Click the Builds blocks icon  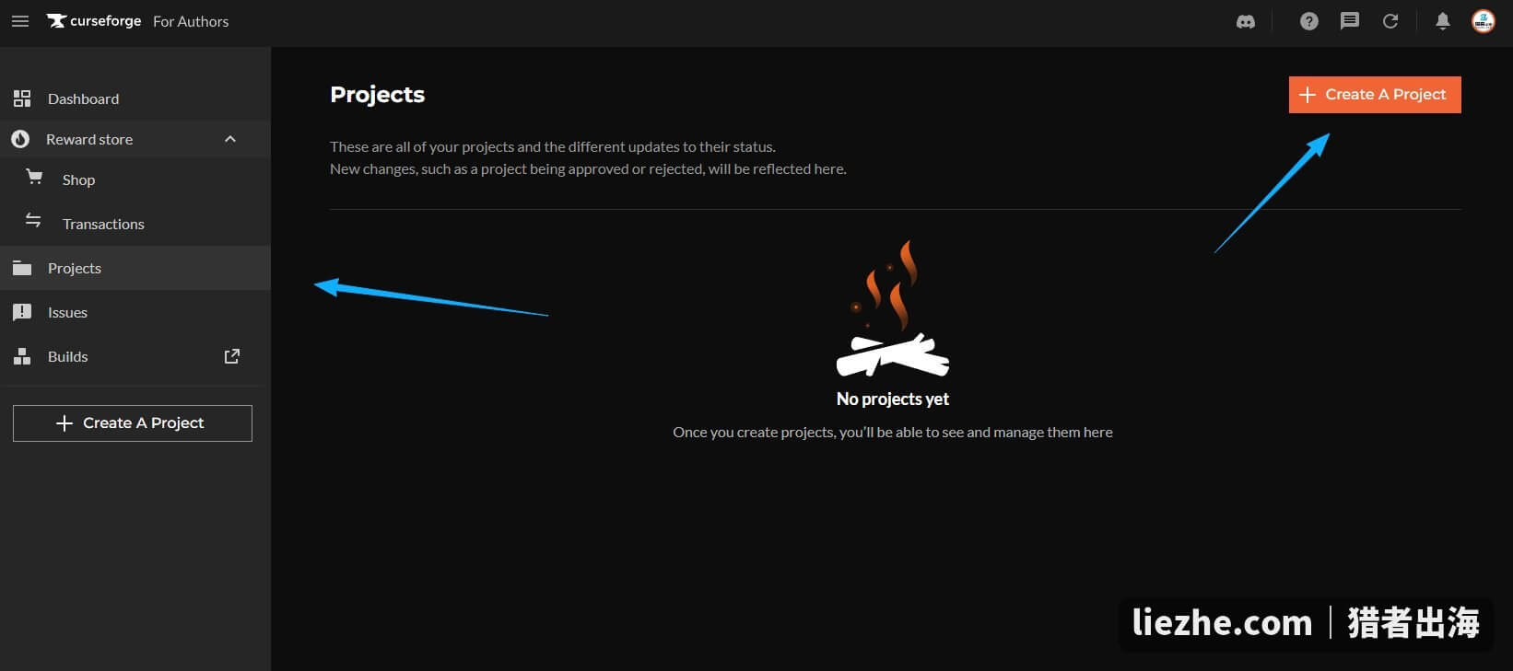pos(22,356)
